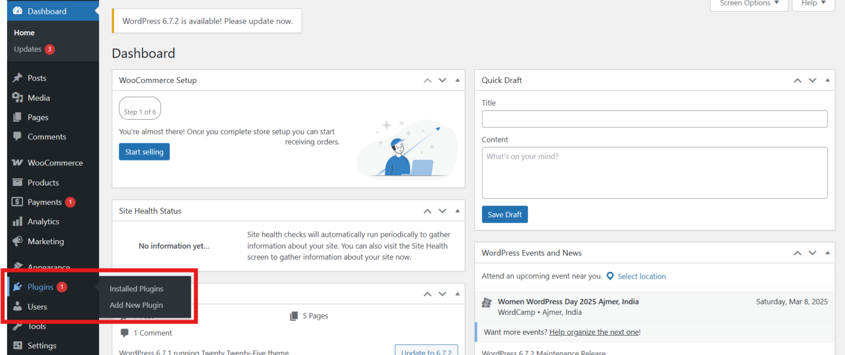This screenshot has width=845, height=355.
Task: Open the Updates page with pending count
Action: point(29,49)
